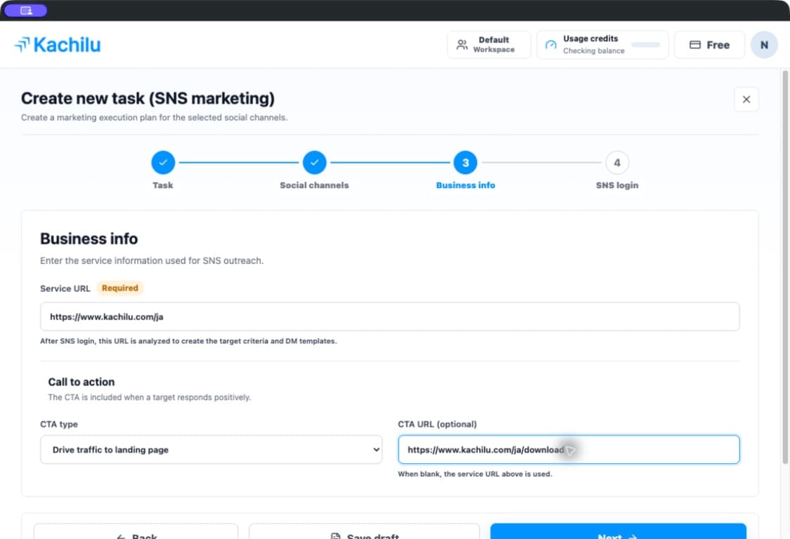
Task: Click 'When blank, the service URL above is used.'
Action: coord(474,474)
